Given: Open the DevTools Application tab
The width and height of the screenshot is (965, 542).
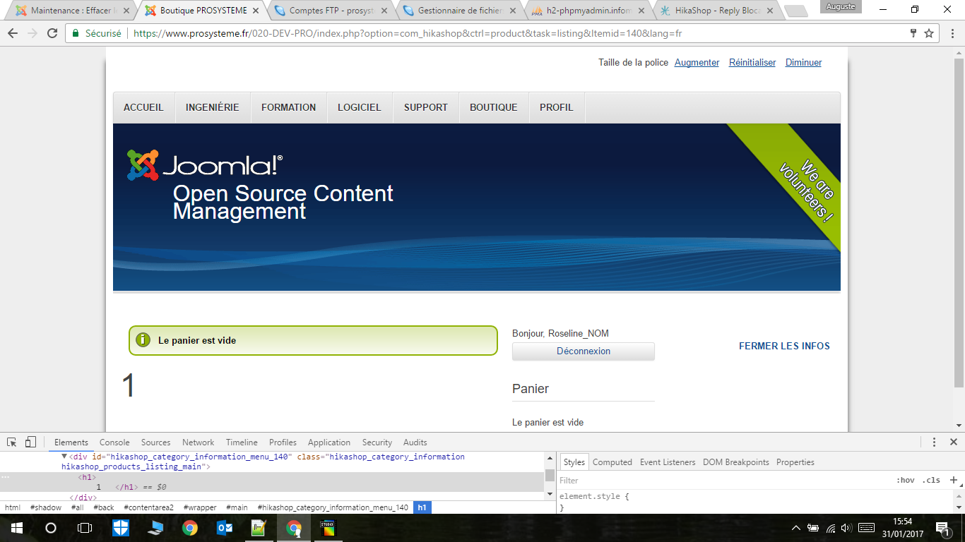Looking at the screenshot, I should (329, 442).
